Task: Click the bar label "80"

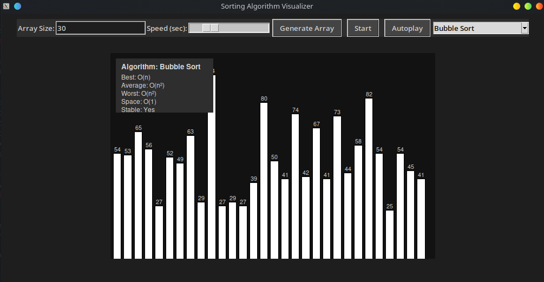Action: coord(264,99)
